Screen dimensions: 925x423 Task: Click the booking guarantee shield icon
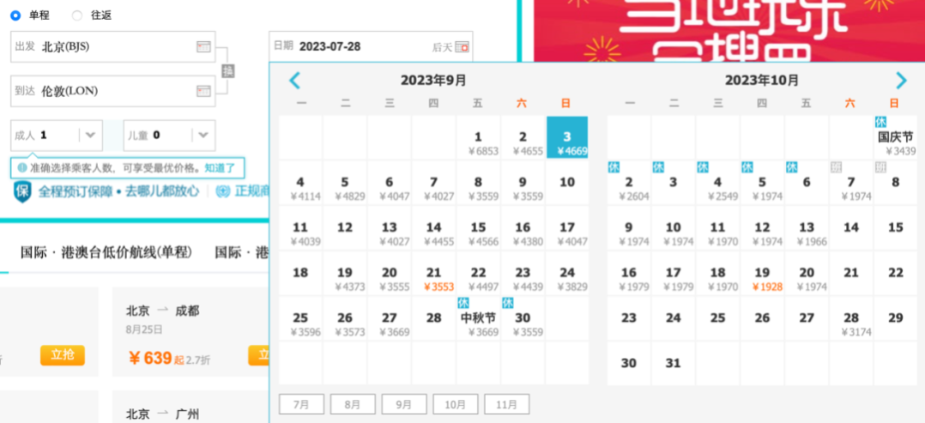click(x=22, y=191)
